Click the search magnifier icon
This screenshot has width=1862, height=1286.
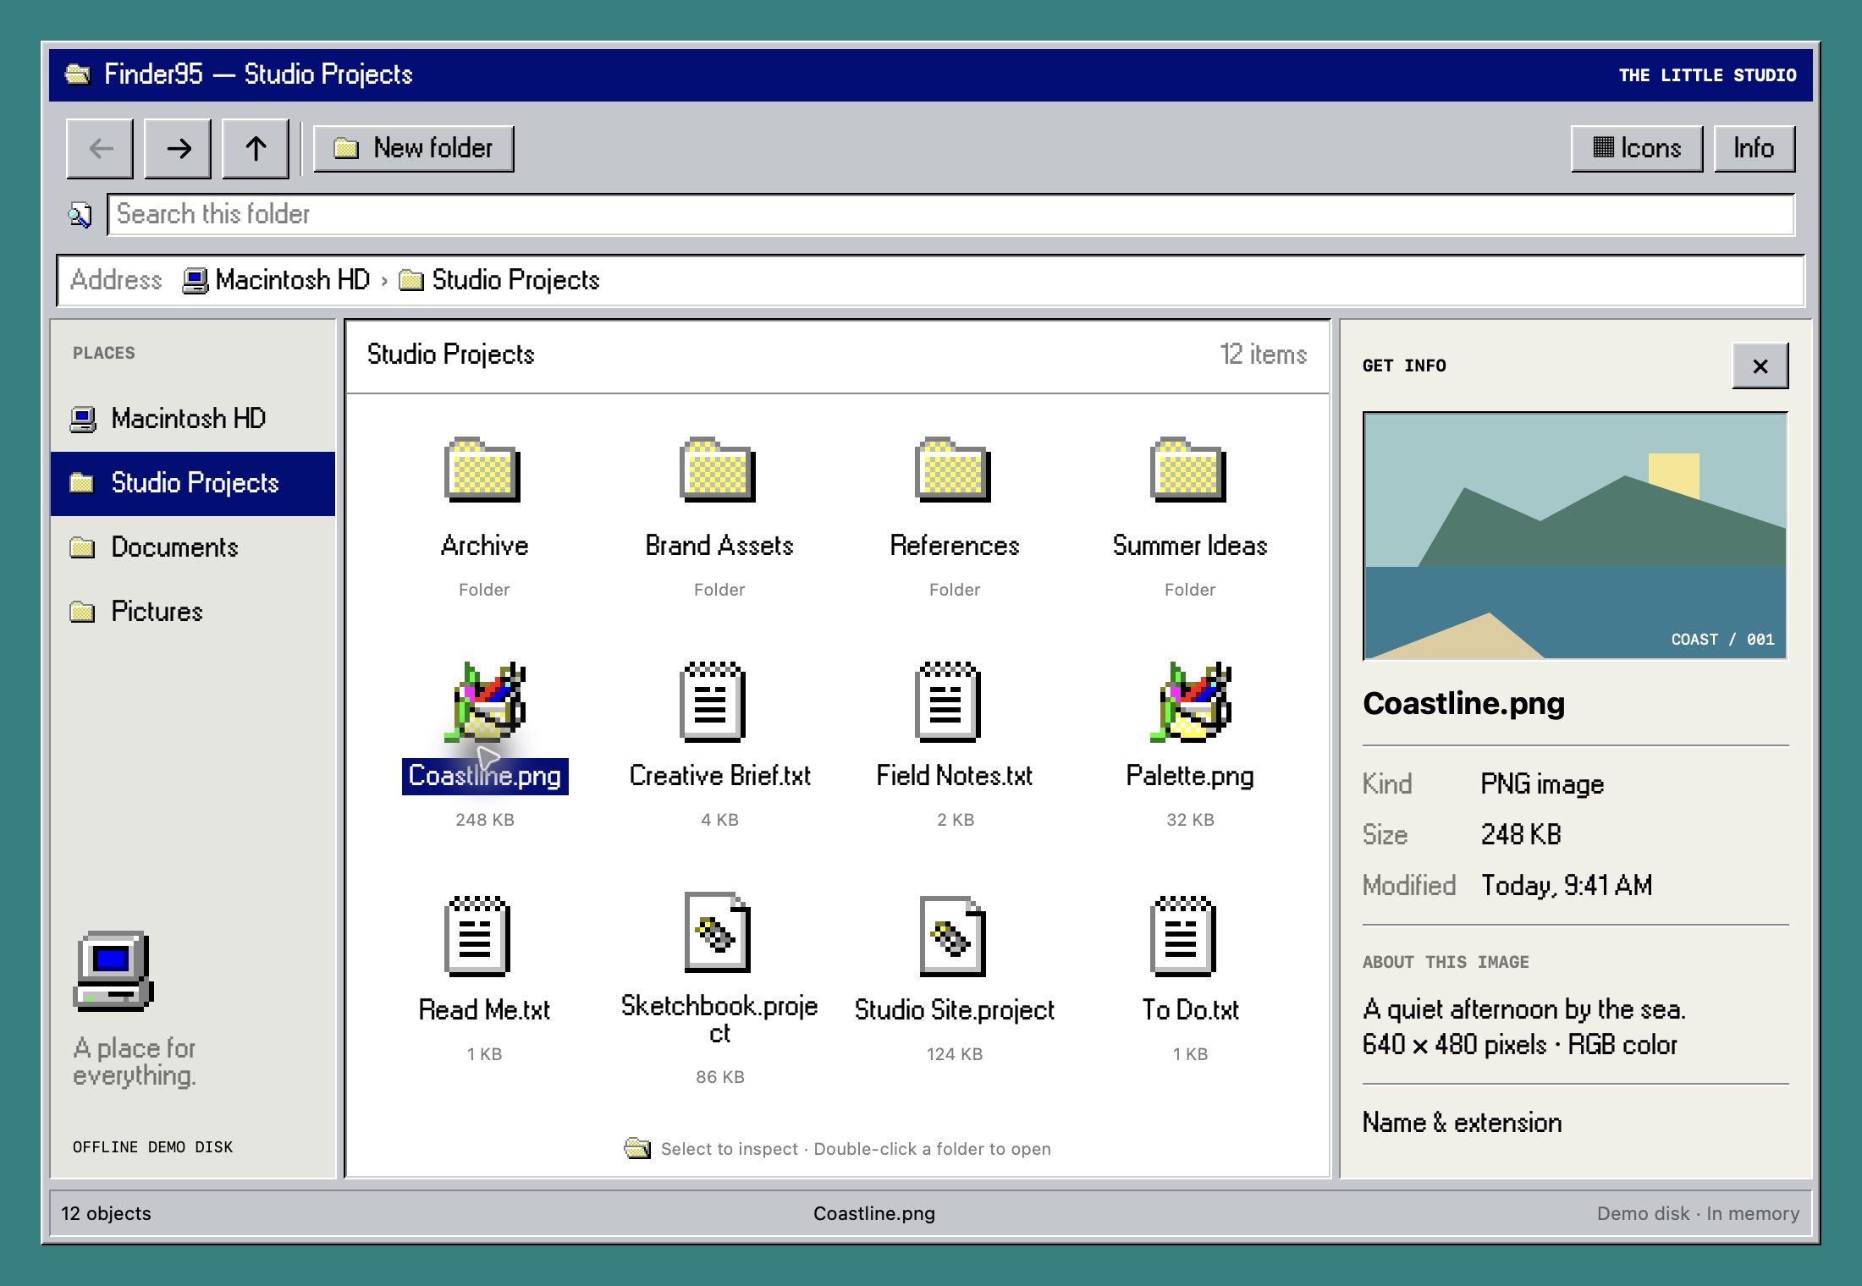click(80, 215)
